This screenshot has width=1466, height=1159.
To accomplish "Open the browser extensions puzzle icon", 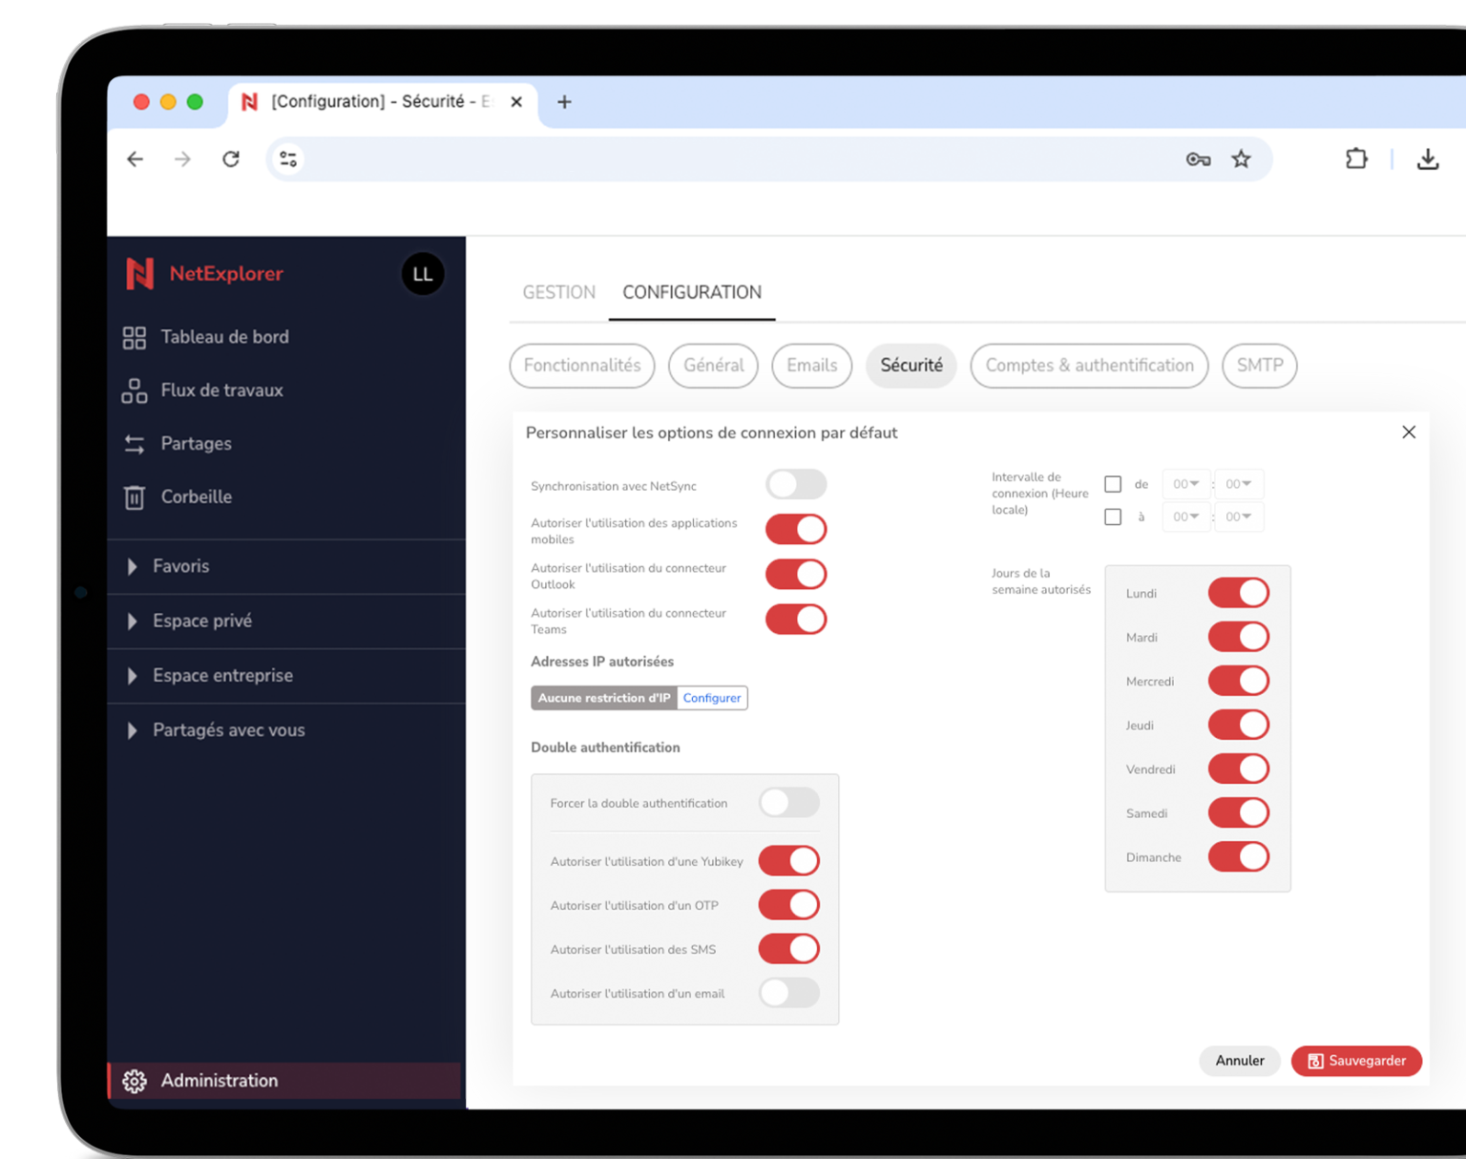I will pos(1356,159).
